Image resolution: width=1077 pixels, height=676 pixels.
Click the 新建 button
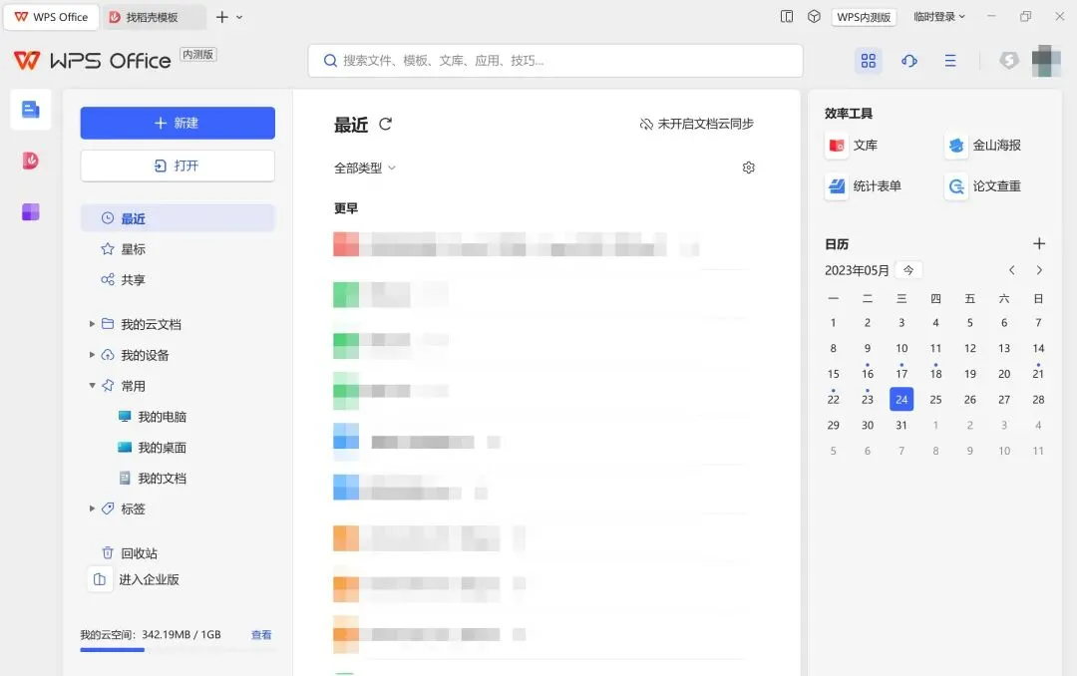coord(178,123)
